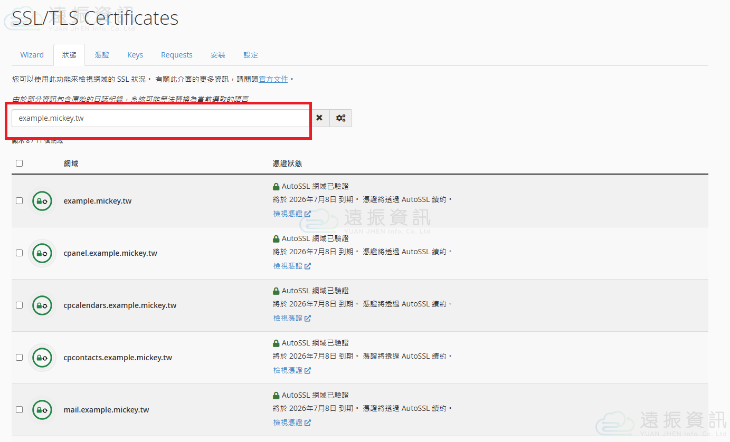View certificate for example.mickey.tw
This screenshot has height=442, width=730.
291,214
